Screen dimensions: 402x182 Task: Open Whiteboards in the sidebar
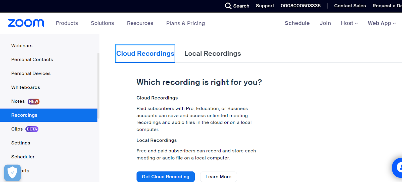click(x=26, y=87)
